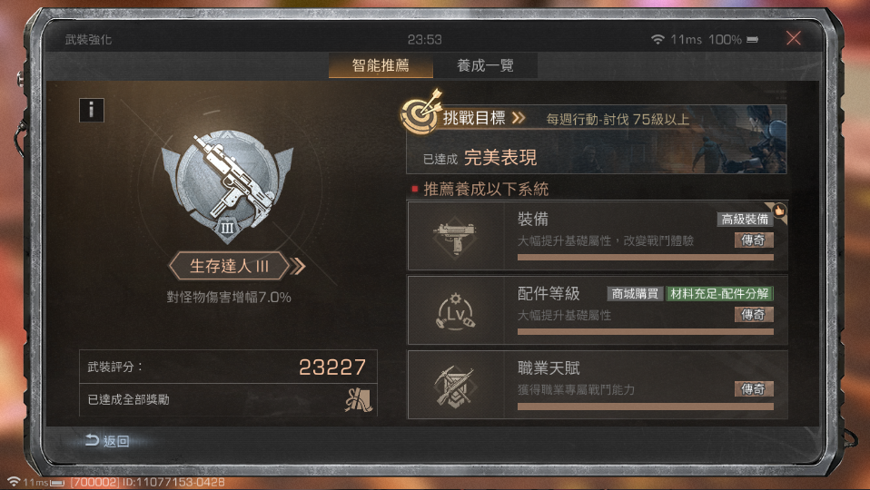Open the info "i" icon
The width and height of the screenshot is (870, 490).
pyautogui.click(x=92, y=110)
